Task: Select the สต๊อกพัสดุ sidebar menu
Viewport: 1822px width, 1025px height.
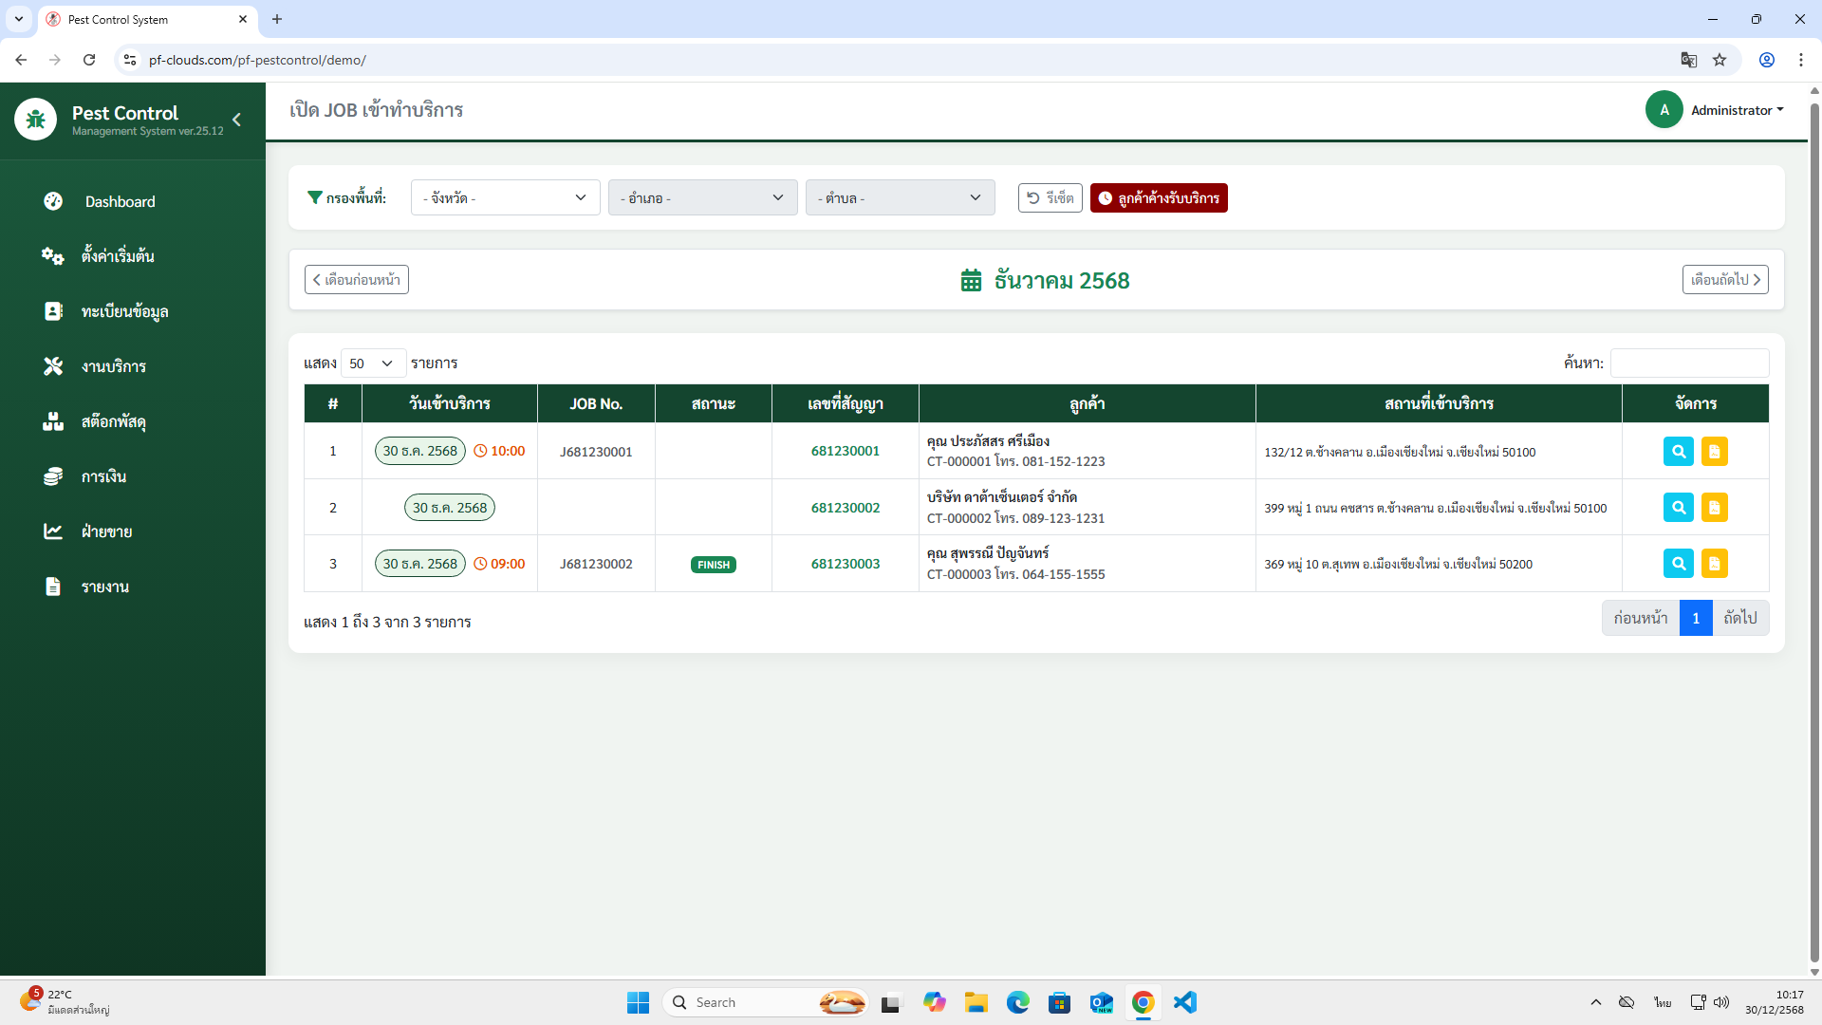Action: point(113,421)
